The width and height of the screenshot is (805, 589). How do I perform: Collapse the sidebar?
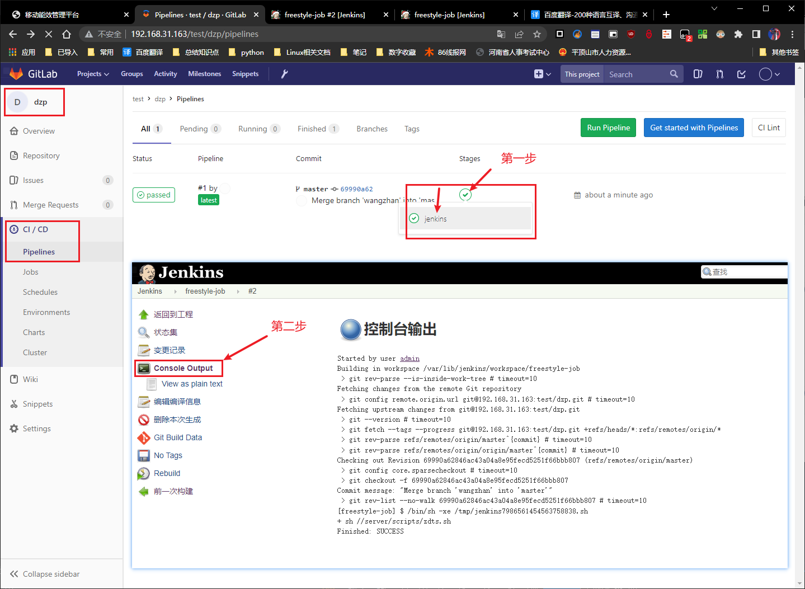tap(45, 574)
